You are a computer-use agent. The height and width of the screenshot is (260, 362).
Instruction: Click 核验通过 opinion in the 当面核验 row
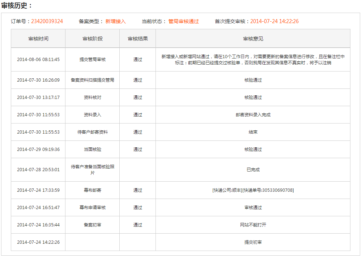pyautogui.click(x=253, y=149)
